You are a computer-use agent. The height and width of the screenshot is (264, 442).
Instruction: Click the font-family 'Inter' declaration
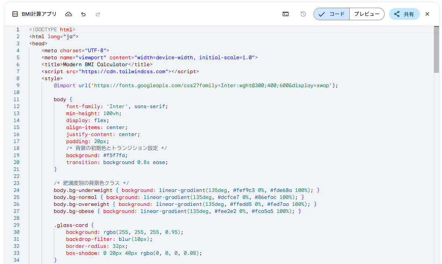(x=117, y=106)
